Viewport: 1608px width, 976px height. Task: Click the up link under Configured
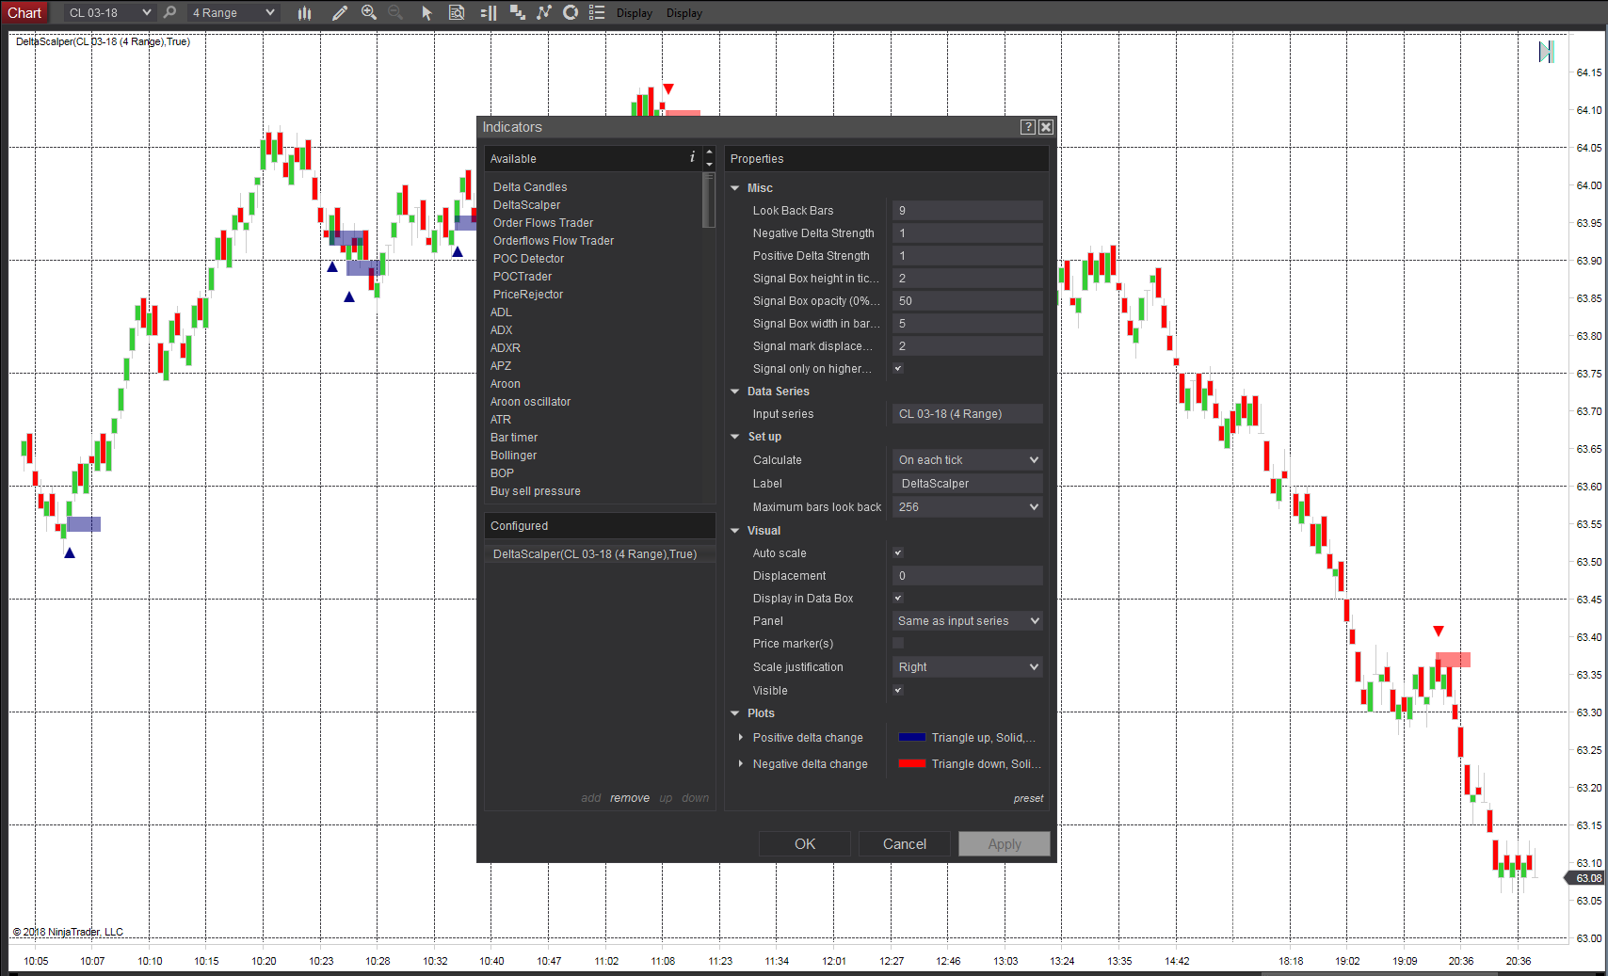coord(666,798)
